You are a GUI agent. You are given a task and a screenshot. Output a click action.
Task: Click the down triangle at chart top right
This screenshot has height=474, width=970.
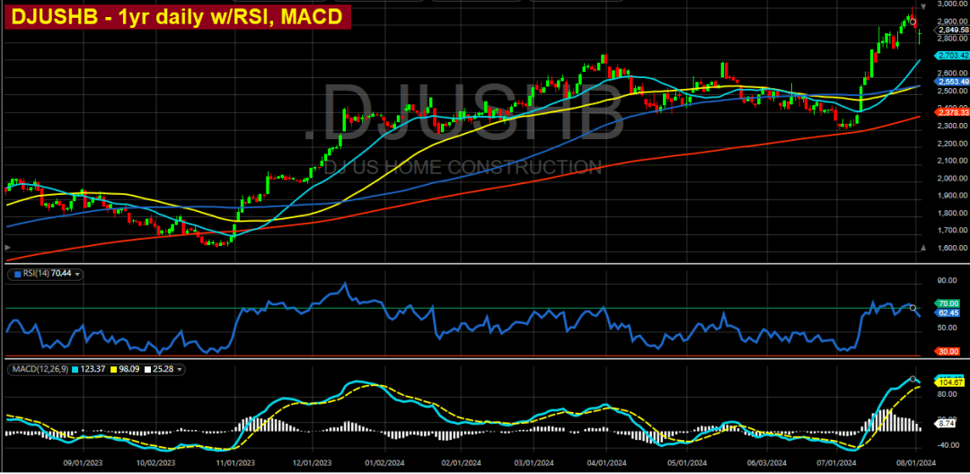[x=923, y=6]
